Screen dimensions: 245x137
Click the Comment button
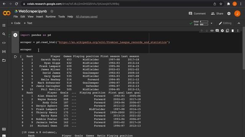click(197, 14)
